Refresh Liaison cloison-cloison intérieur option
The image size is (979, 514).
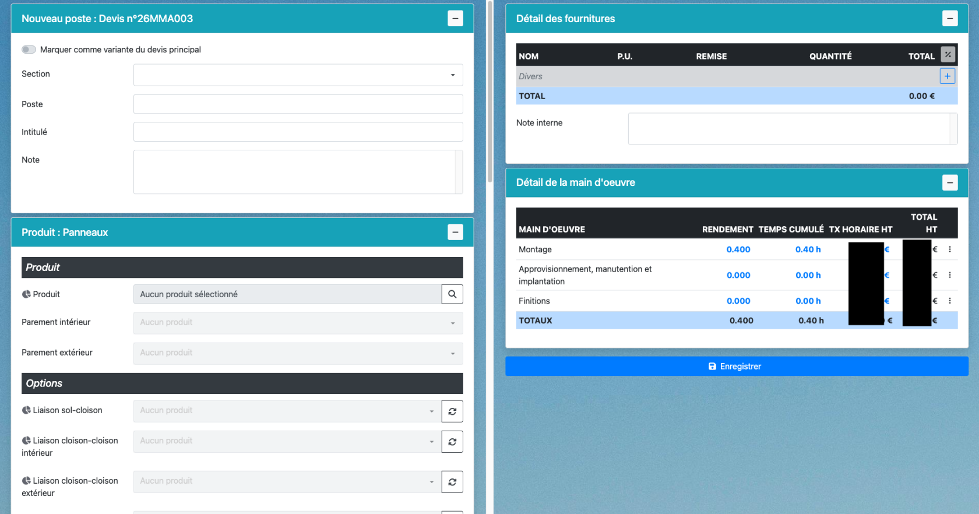coord(452,442)
